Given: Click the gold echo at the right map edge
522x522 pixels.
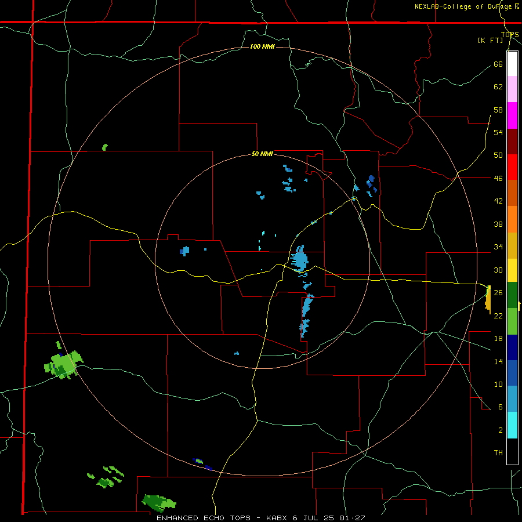Looking at the screenshot, I should [x=488, y=300].
